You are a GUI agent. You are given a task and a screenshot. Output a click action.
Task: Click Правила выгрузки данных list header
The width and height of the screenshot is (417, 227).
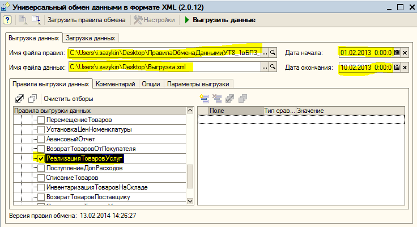point(100,111)
